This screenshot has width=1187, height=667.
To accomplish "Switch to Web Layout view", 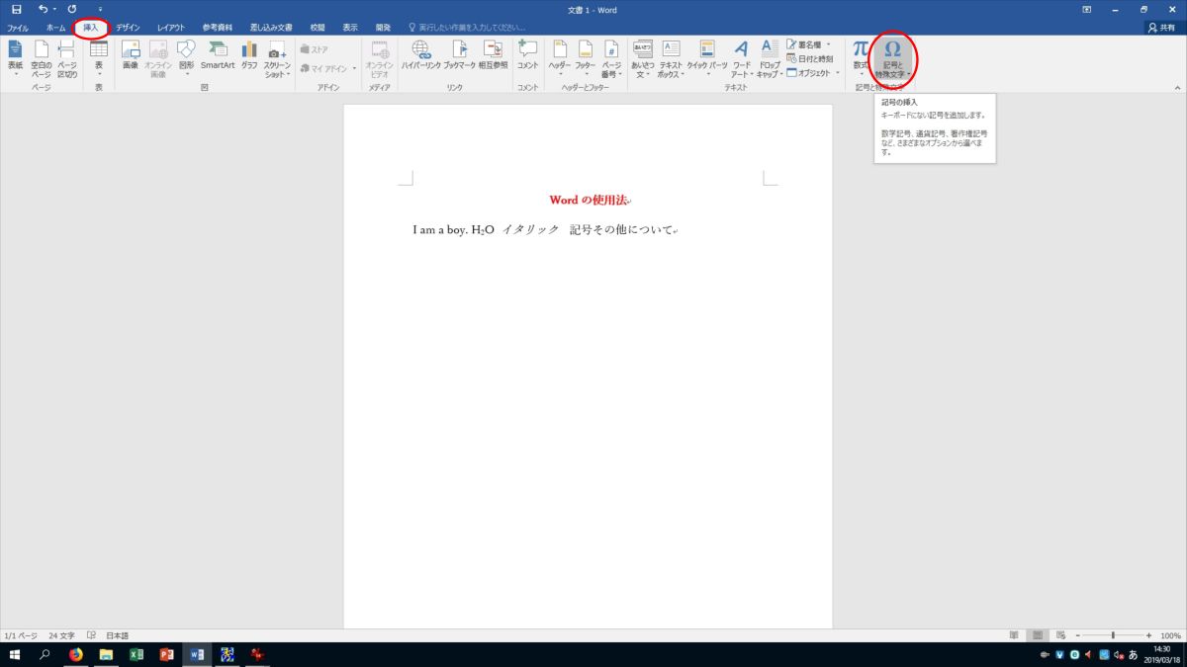I will tap(1060, 635).
